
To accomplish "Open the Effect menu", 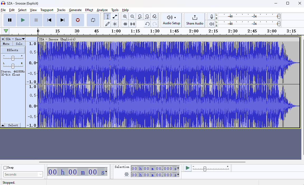I will 89,10.
